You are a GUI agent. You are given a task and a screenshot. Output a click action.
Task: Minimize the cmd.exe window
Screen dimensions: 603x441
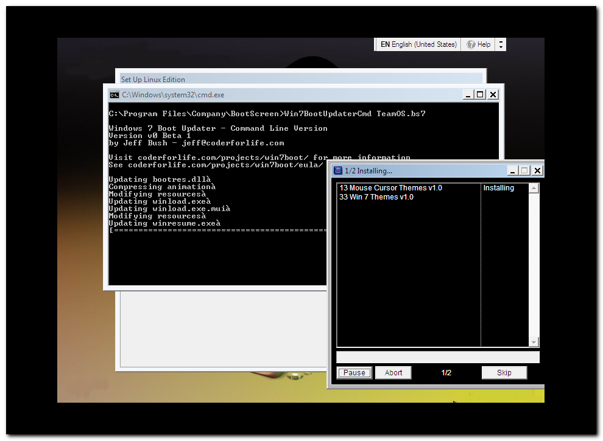[468, 94]
